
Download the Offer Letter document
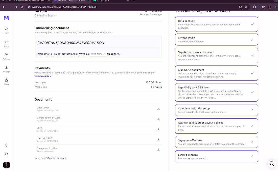158,109
